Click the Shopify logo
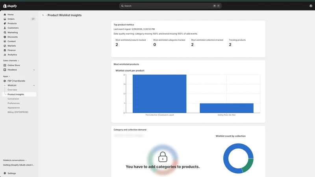 coord(10,6)
